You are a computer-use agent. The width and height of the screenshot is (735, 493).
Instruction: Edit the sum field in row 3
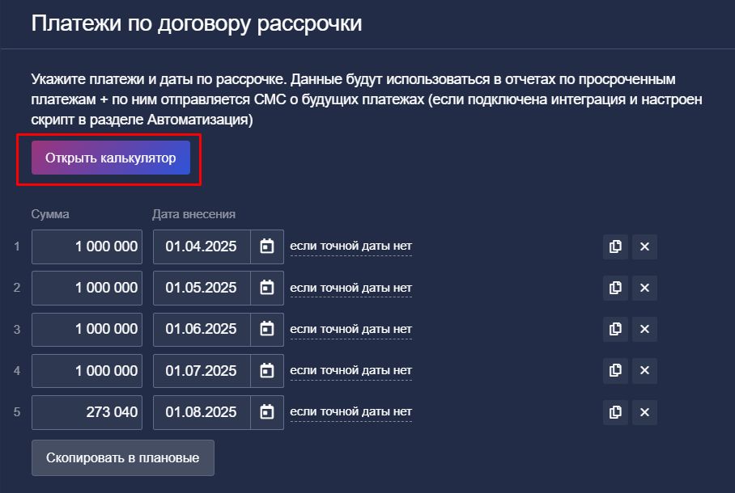click(87, 329)
